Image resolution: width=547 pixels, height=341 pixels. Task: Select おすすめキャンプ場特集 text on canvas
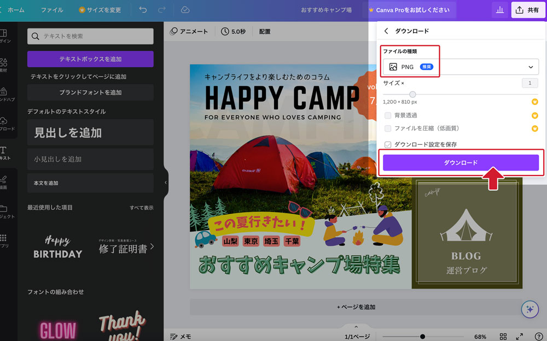click(299, 264)
